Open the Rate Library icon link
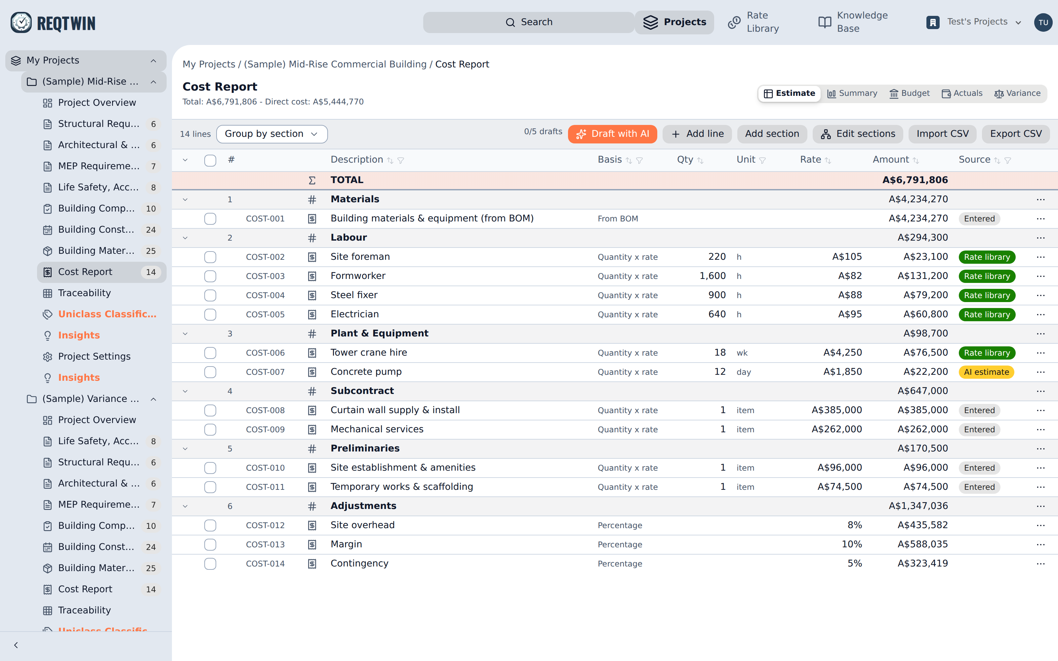Image resolution: width=1058 pixels, height=661 pixels. pyautogui.click(x=734, y=22)
